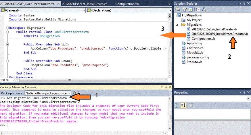
Task: Click the Migrations folder icon
Action: click(x=183, y=24)
